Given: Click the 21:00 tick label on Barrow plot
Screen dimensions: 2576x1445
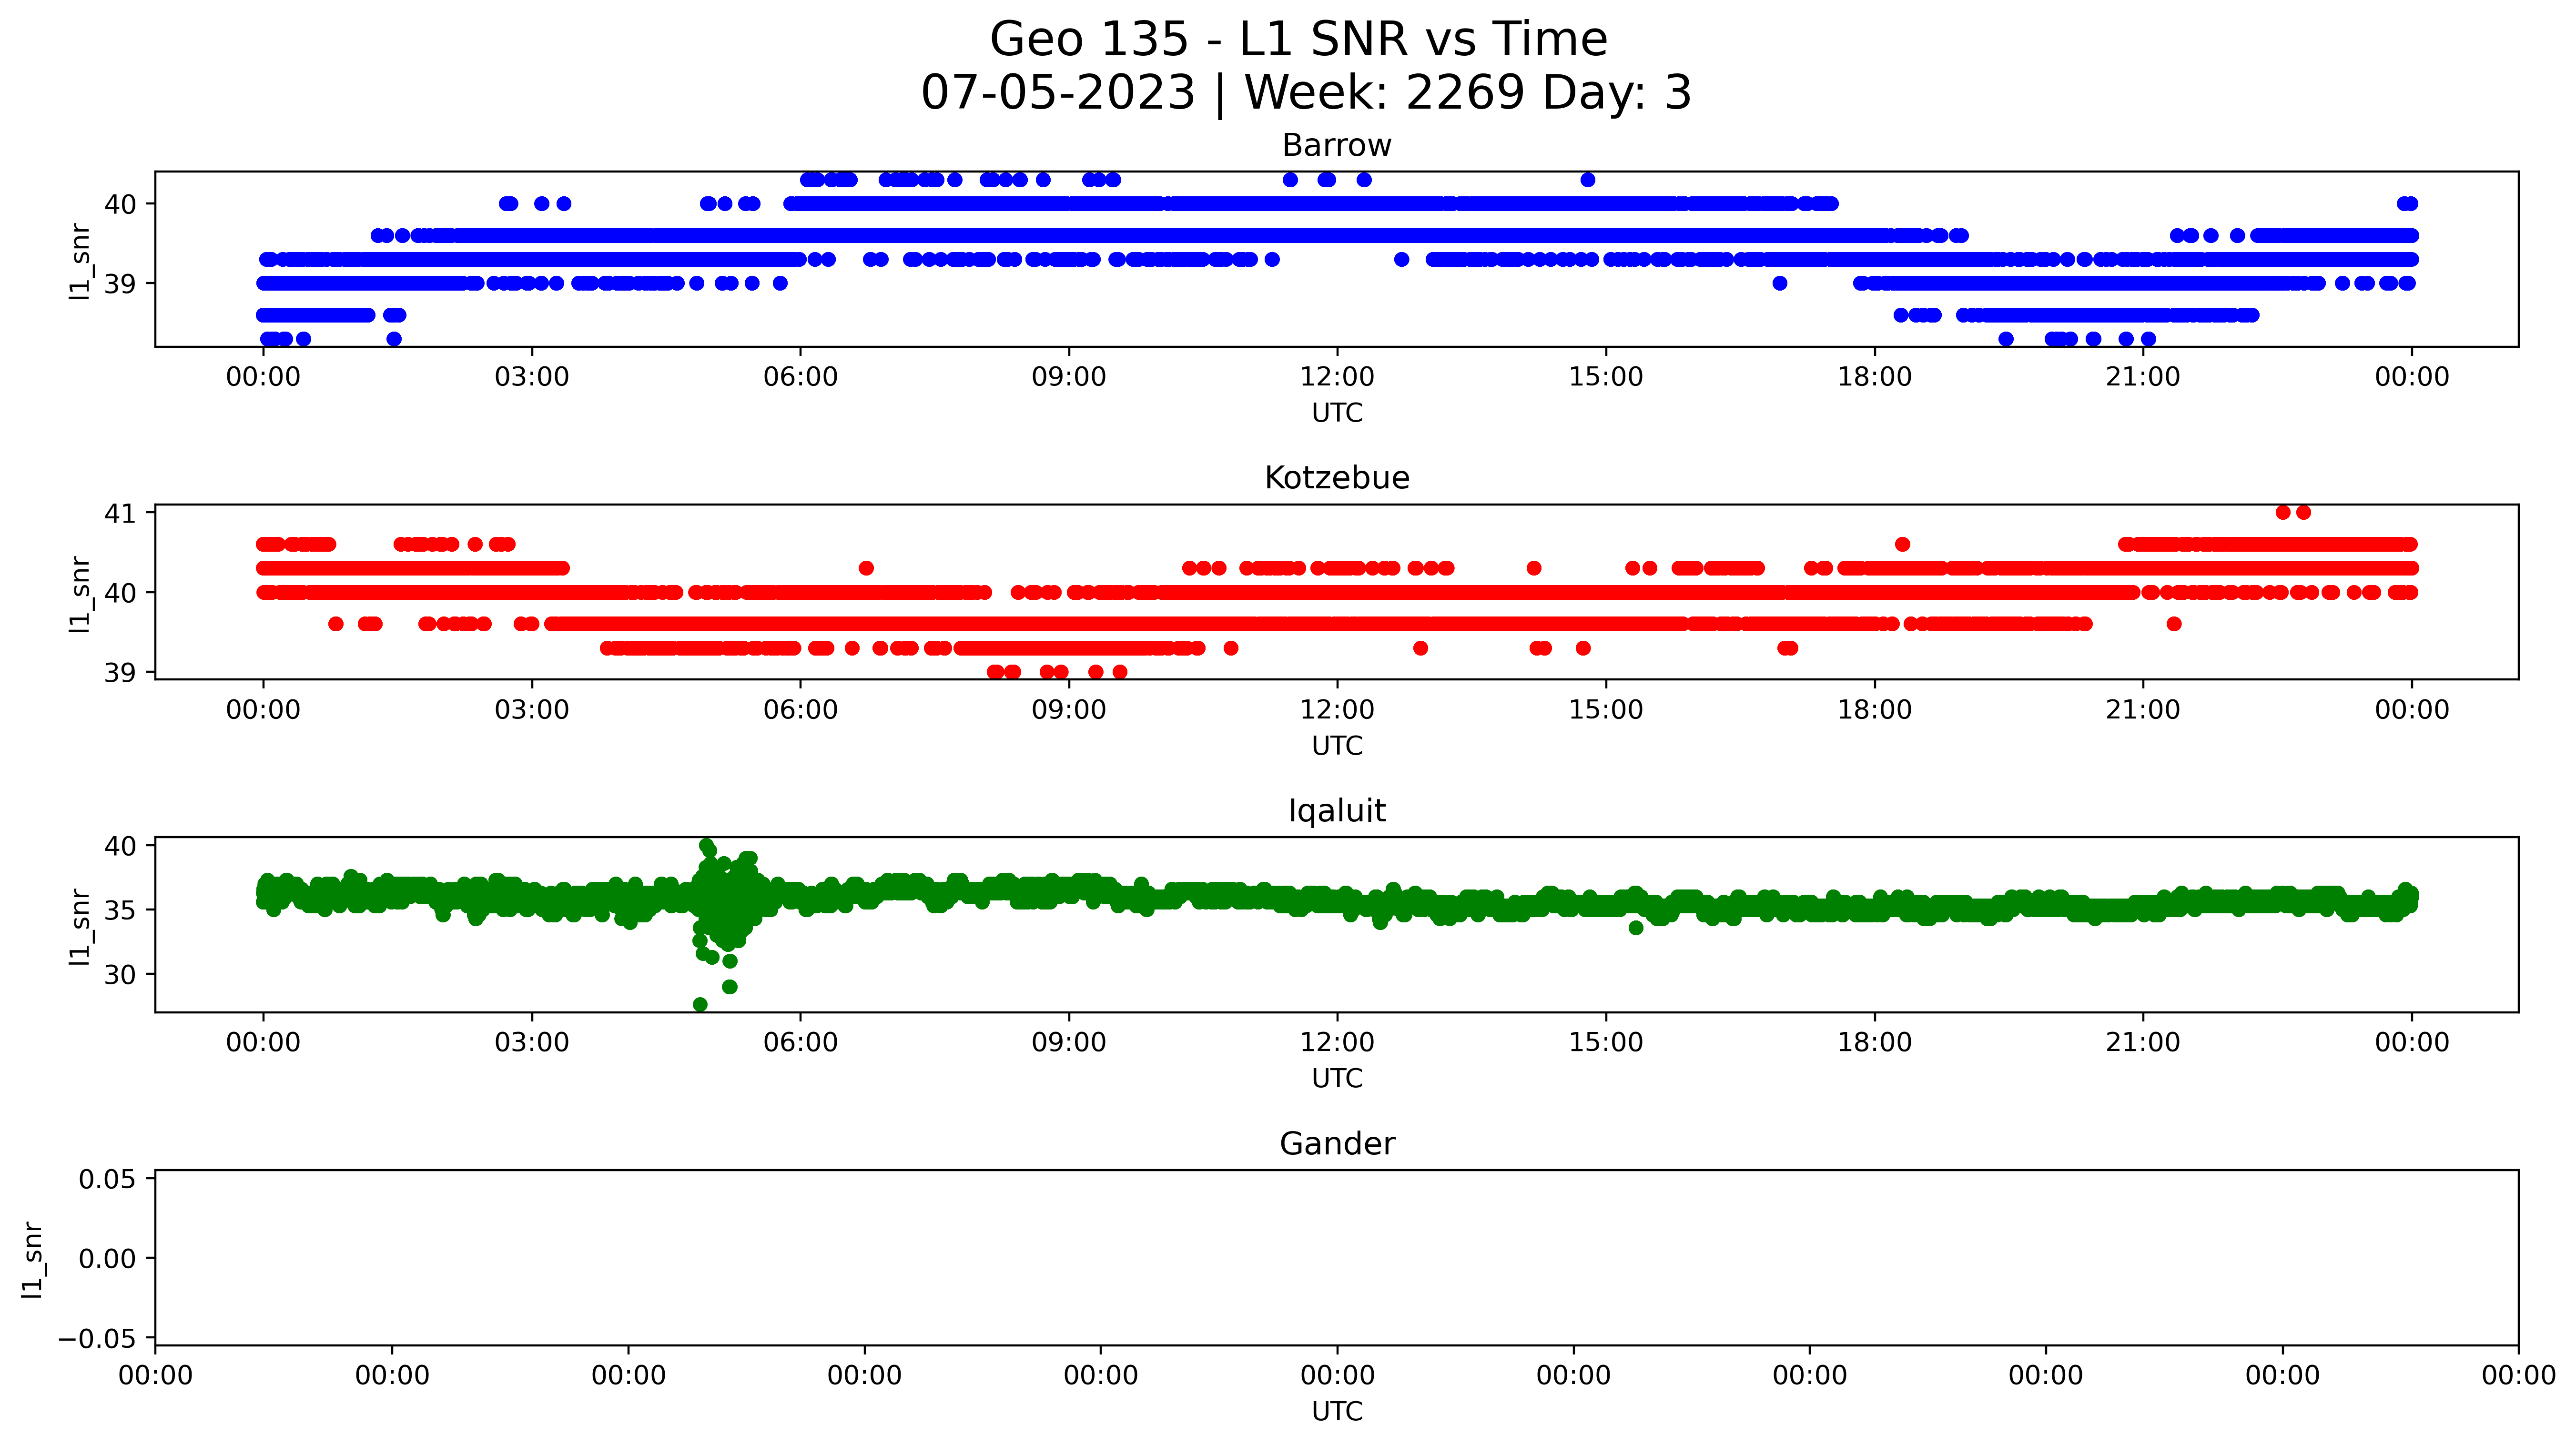Looking at the screenshot, I should tap(2142, 377).
